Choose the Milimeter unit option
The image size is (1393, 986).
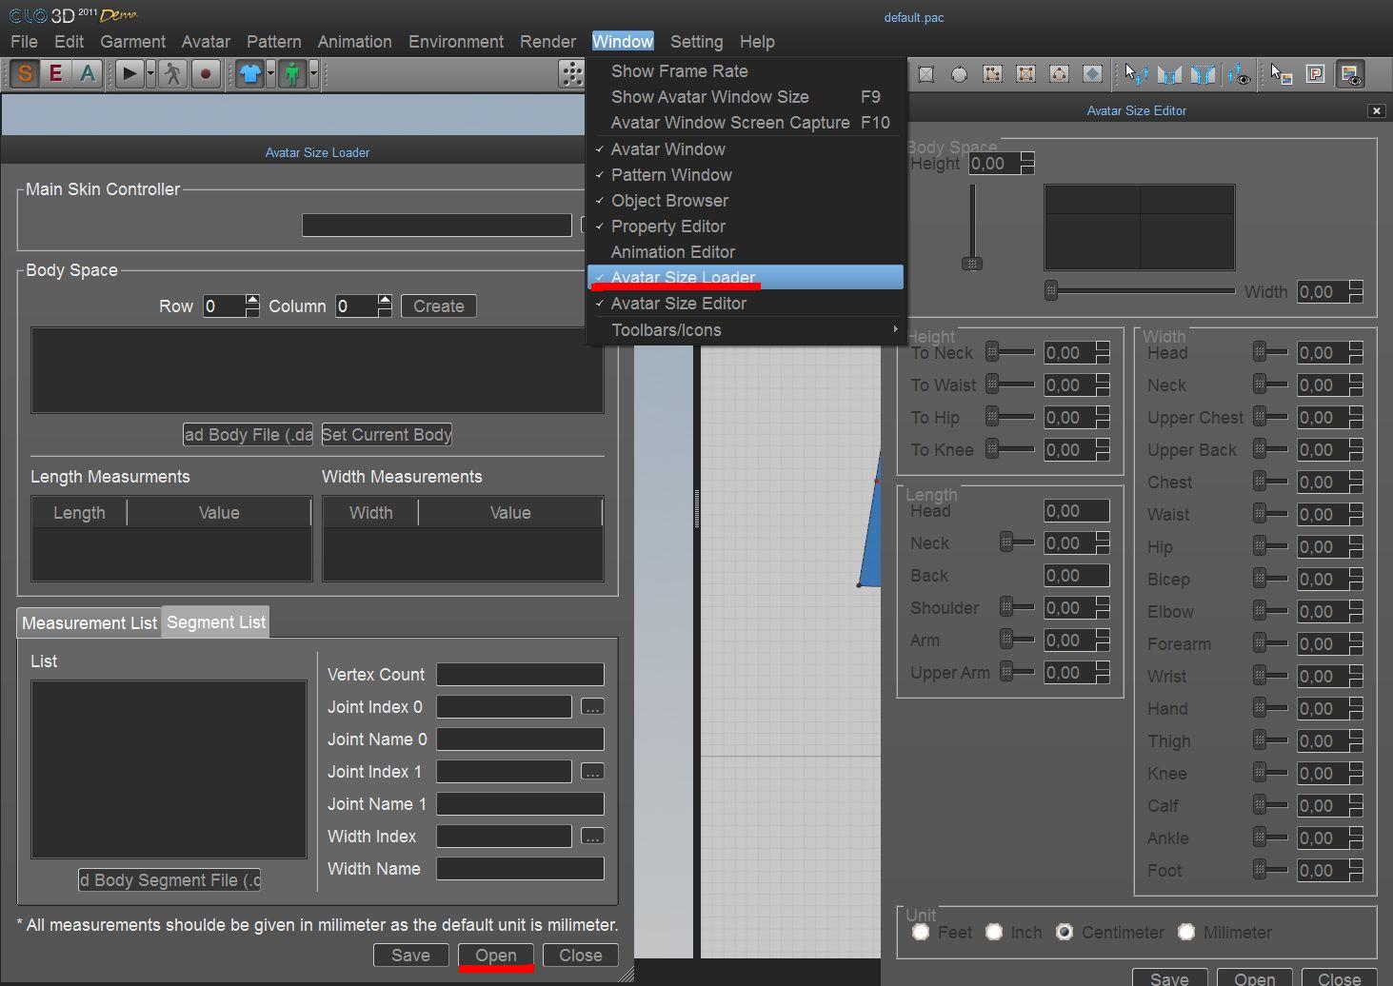click(1186, 932)
